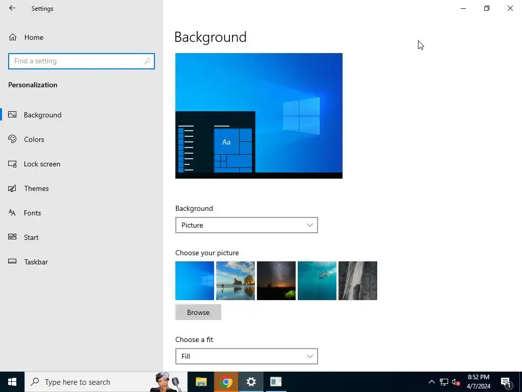The width and height of the screenshot is (522, 392).
Task: Focus the Find a setting search field
Action: coord(82,61)
